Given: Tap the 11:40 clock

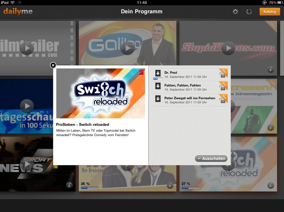Looking at the screenshot, I should (142, 2).
